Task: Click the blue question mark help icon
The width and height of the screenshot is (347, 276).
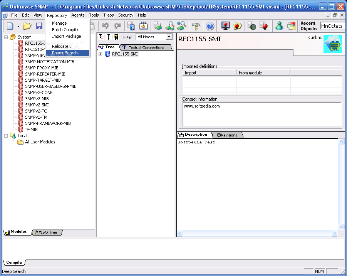Action: pos(210,26)
